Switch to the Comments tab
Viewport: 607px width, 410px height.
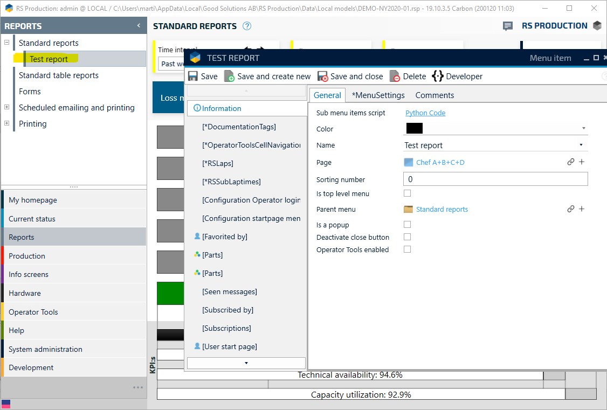(434, 95)
